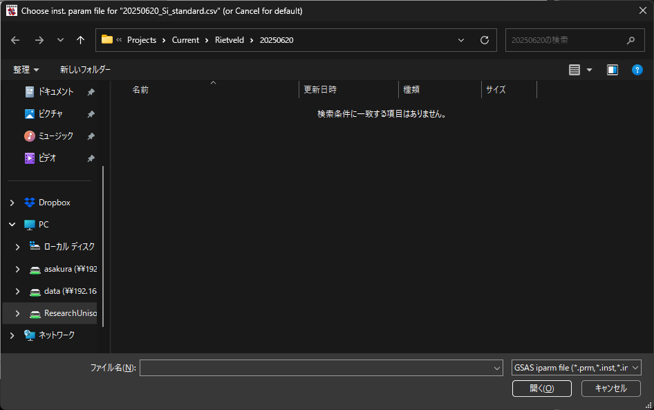The width and height of the screenshot is (654, 410).
Task: Refresh the current folder view
Action: [x=484, y=40]
